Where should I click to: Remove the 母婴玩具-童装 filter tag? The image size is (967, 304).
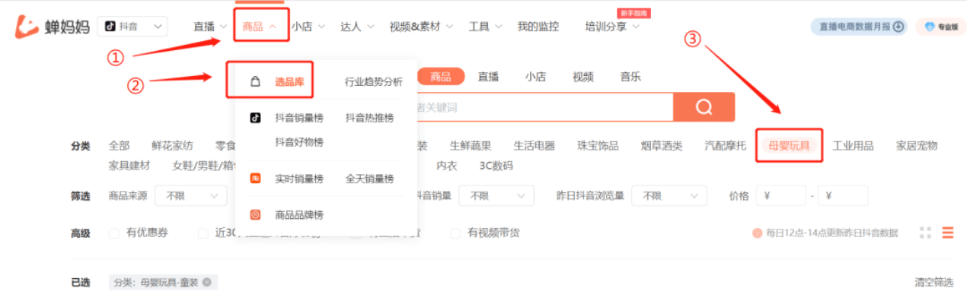(x=206, y=282)
